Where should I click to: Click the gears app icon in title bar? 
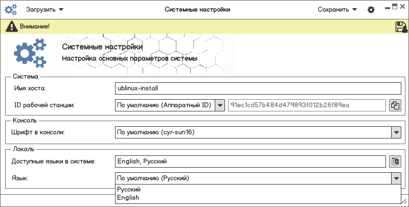coord(11,10)
